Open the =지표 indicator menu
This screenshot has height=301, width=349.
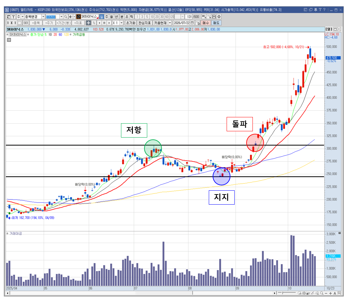click(79, 23)
